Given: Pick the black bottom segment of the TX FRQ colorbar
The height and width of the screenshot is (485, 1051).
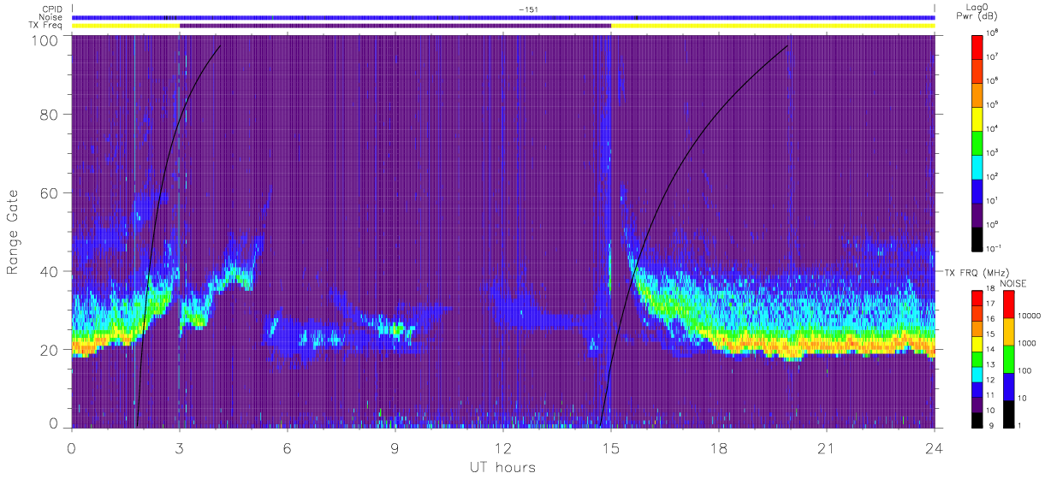Looking at the screenshot, I should pyautogui.click(x=978, y=418).
